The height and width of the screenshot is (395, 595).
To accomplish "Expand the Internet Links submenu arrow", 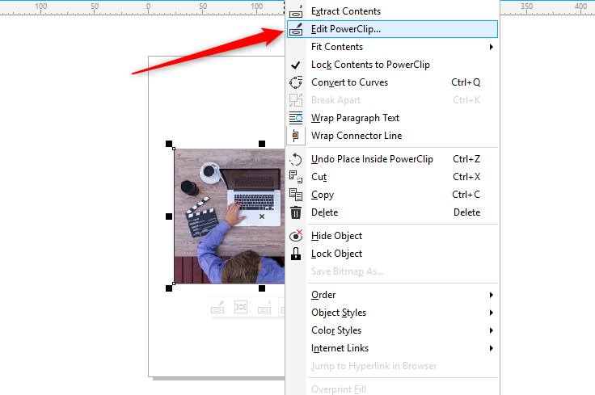I will coord(492,348).
